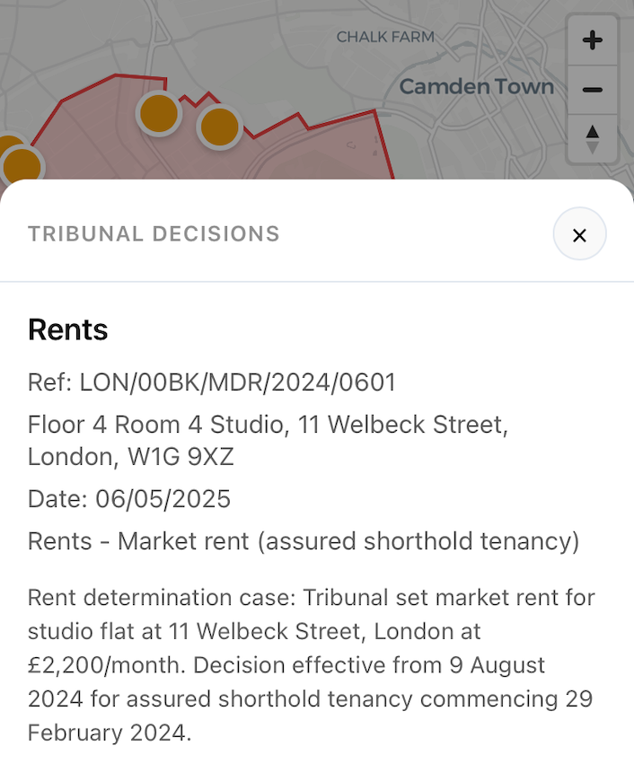Close the Tribunal Decisions panel
634x772 pixels.
pyautogui.click(x=579, y=235)
